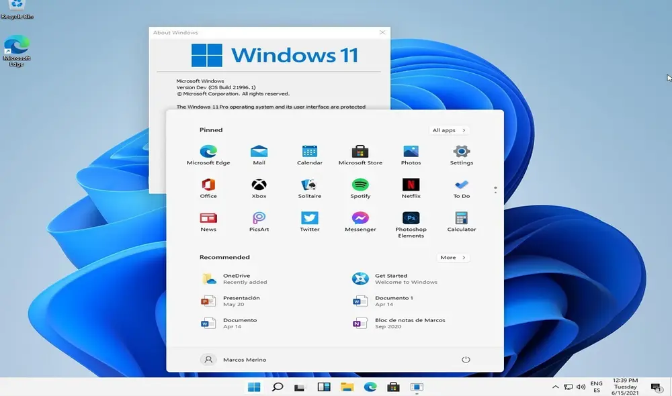Open account options for Marcos Merino
Image resolution: width=672 pixels, height=396 pixels.
coord(233,359)
